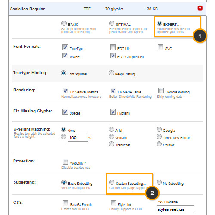Screen dimensions: 215x215
Task: Select Basic Subsetting option
Action: (64, 182)
